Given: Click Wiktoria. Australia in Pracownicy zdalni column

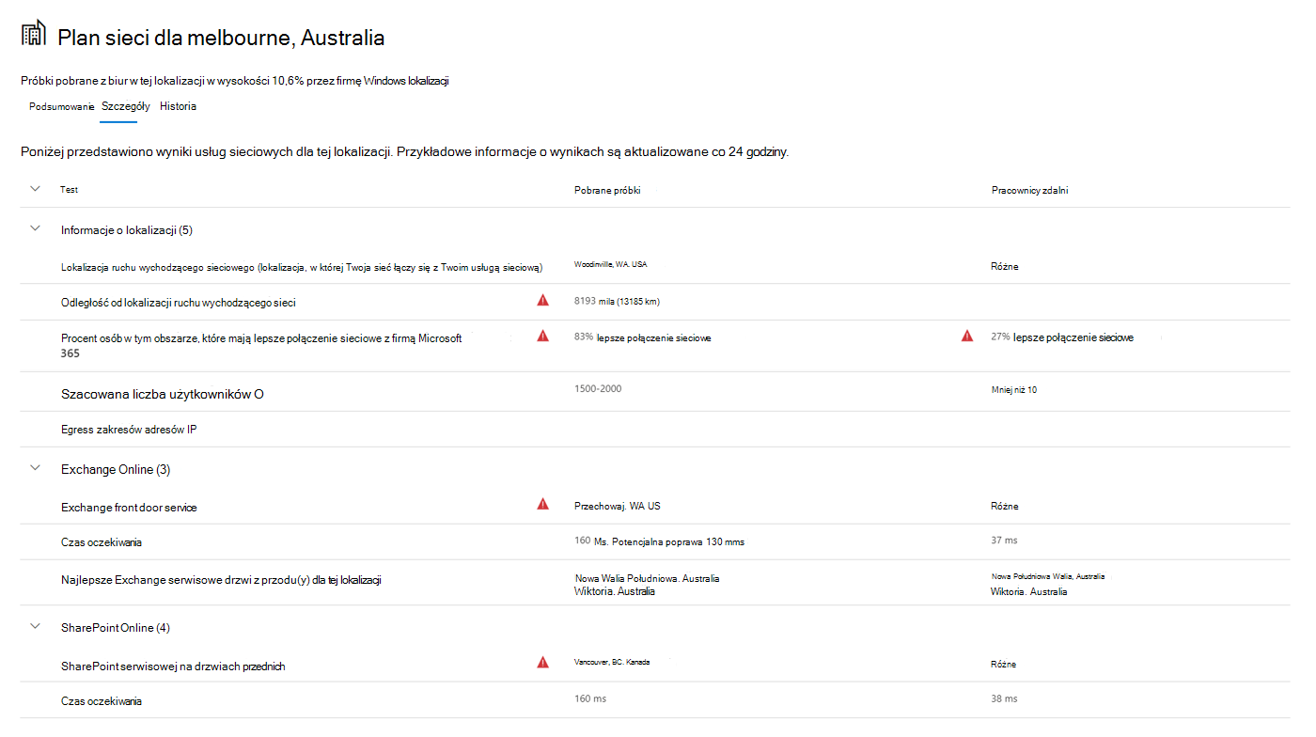Looking at the screenshot, I should point(1028,592).
